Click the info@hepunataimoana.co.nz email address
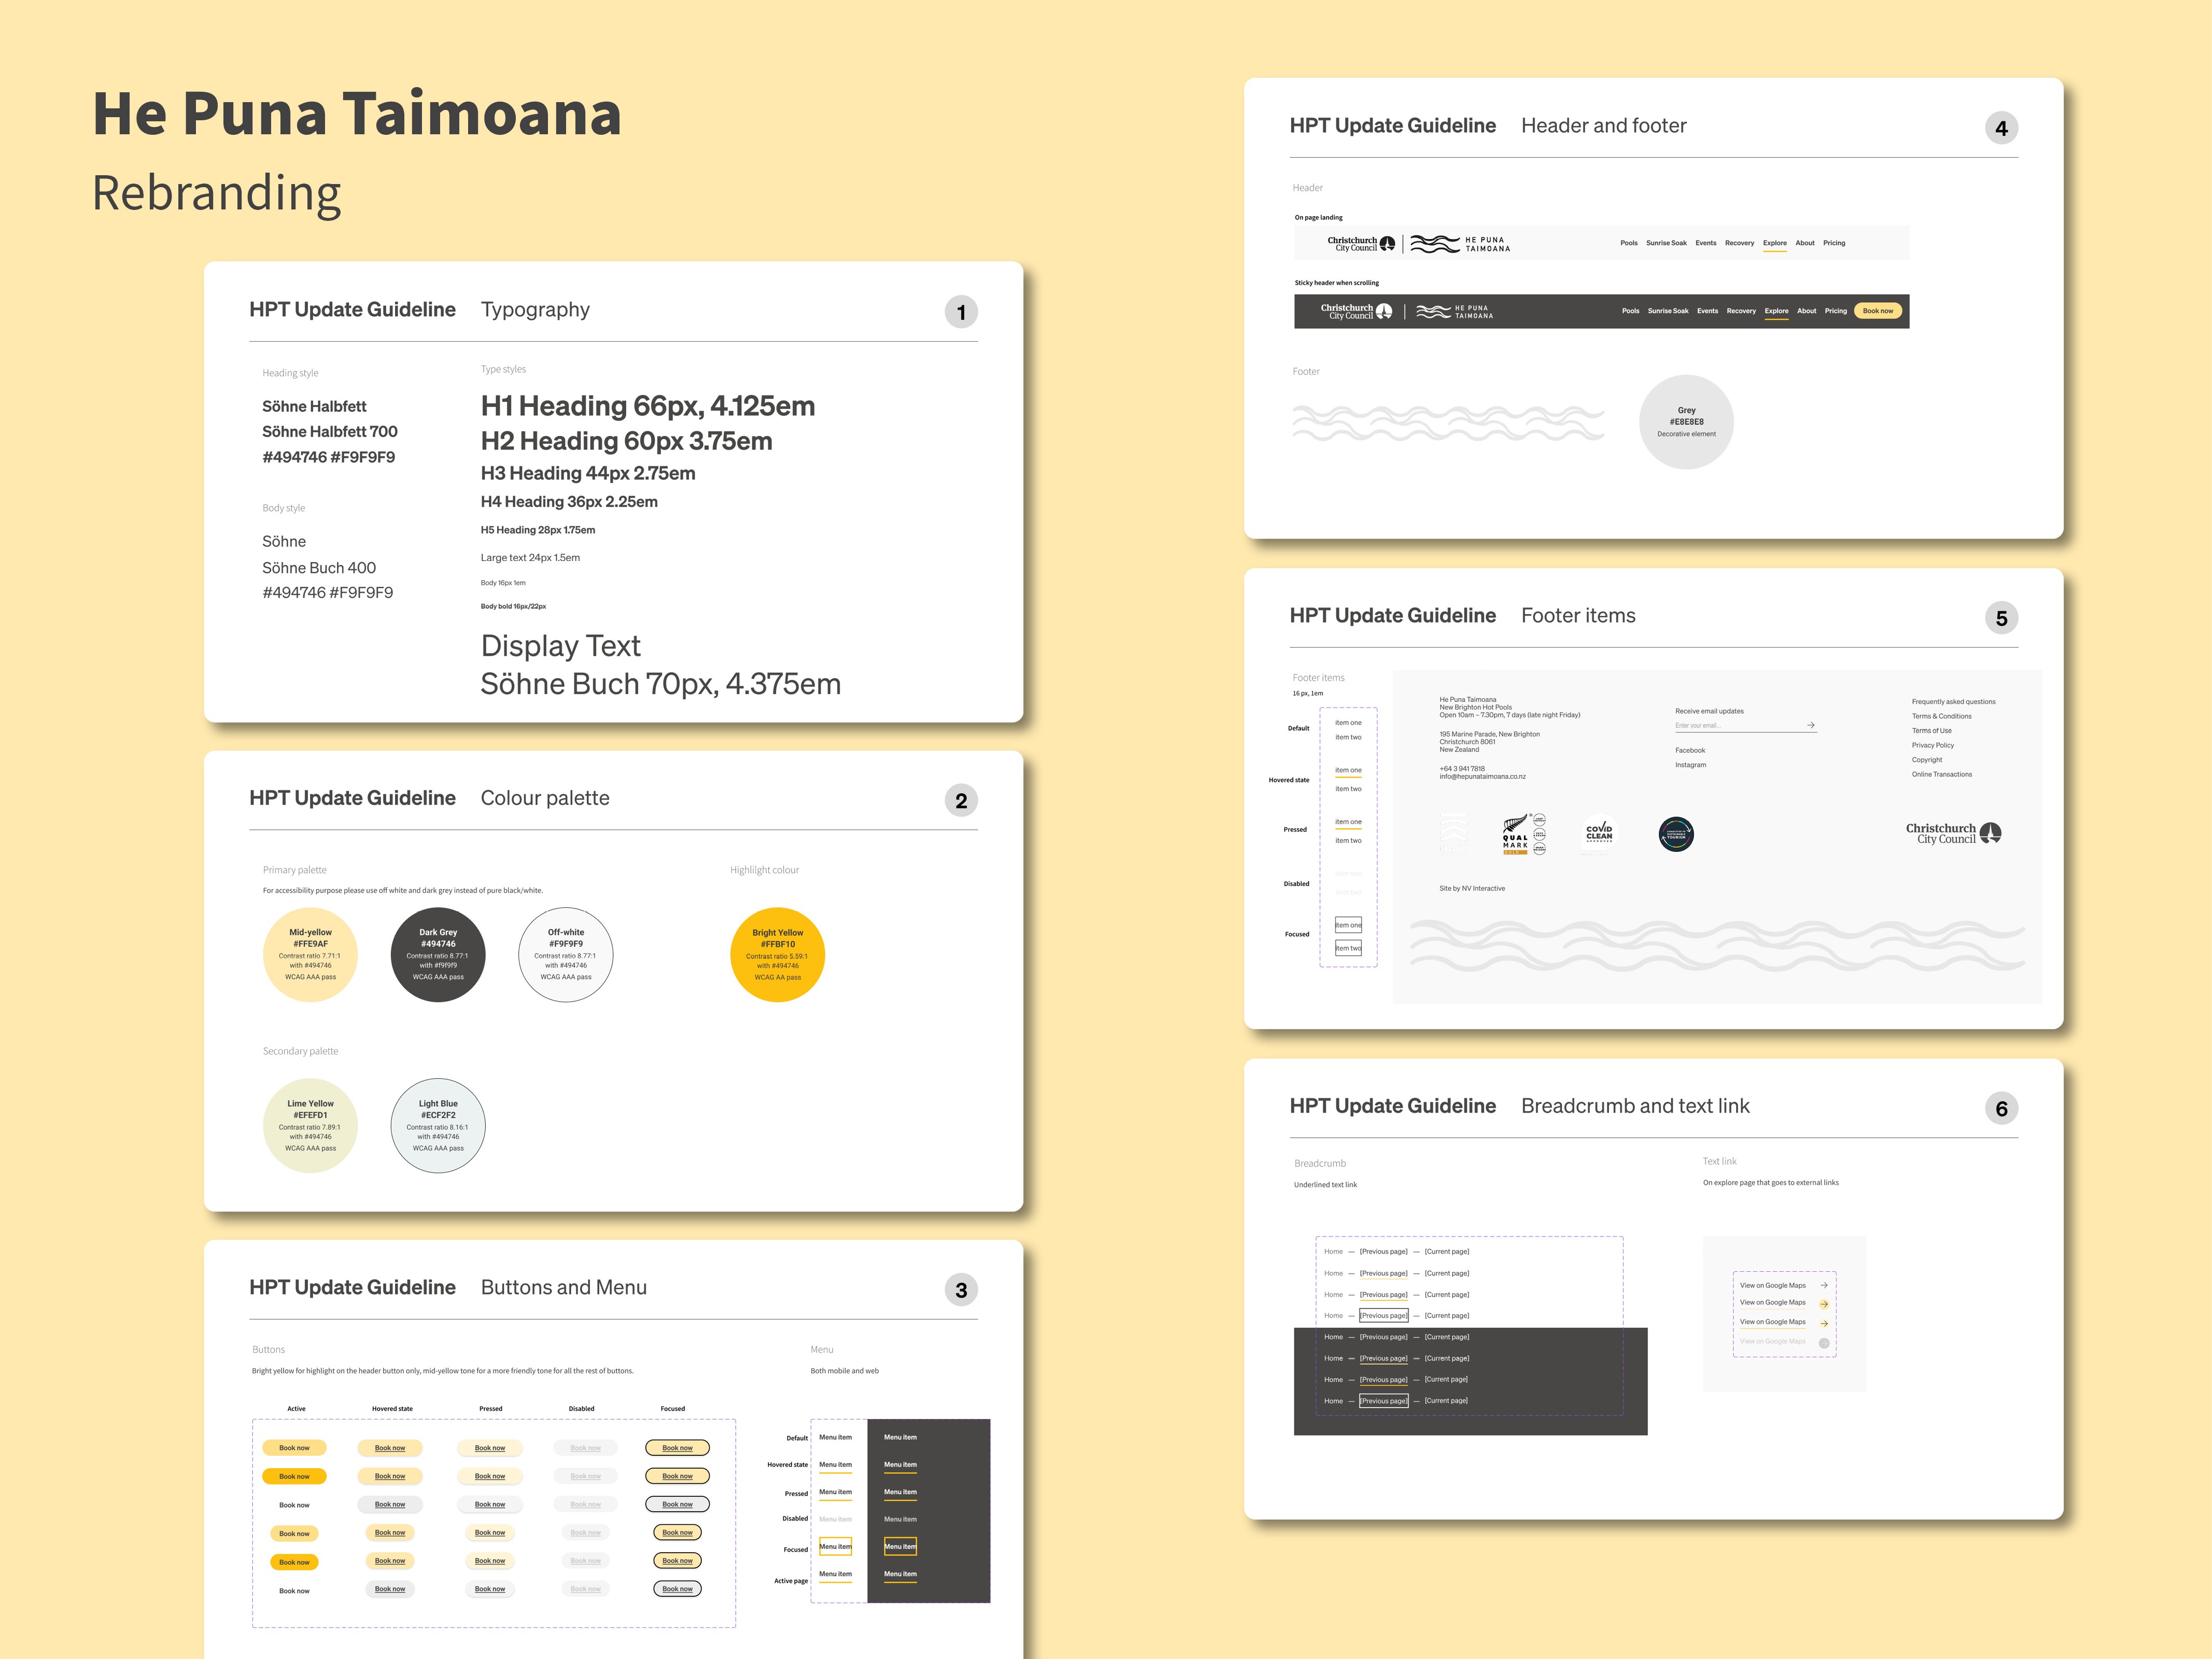The image size is (2212, 1659). coord(1483,777)
